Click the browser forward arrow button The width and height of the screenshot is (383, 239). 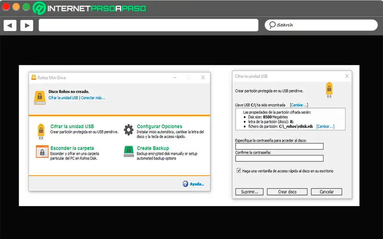27,25
